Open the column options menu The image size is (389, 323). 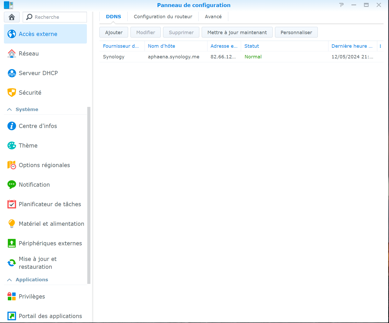tap(380, 46)
